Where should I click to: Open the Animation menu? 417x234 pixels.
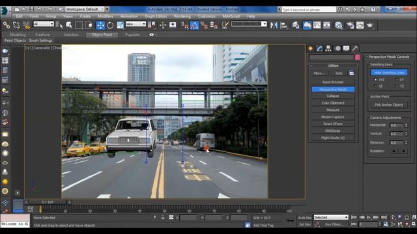click(129, 16)
